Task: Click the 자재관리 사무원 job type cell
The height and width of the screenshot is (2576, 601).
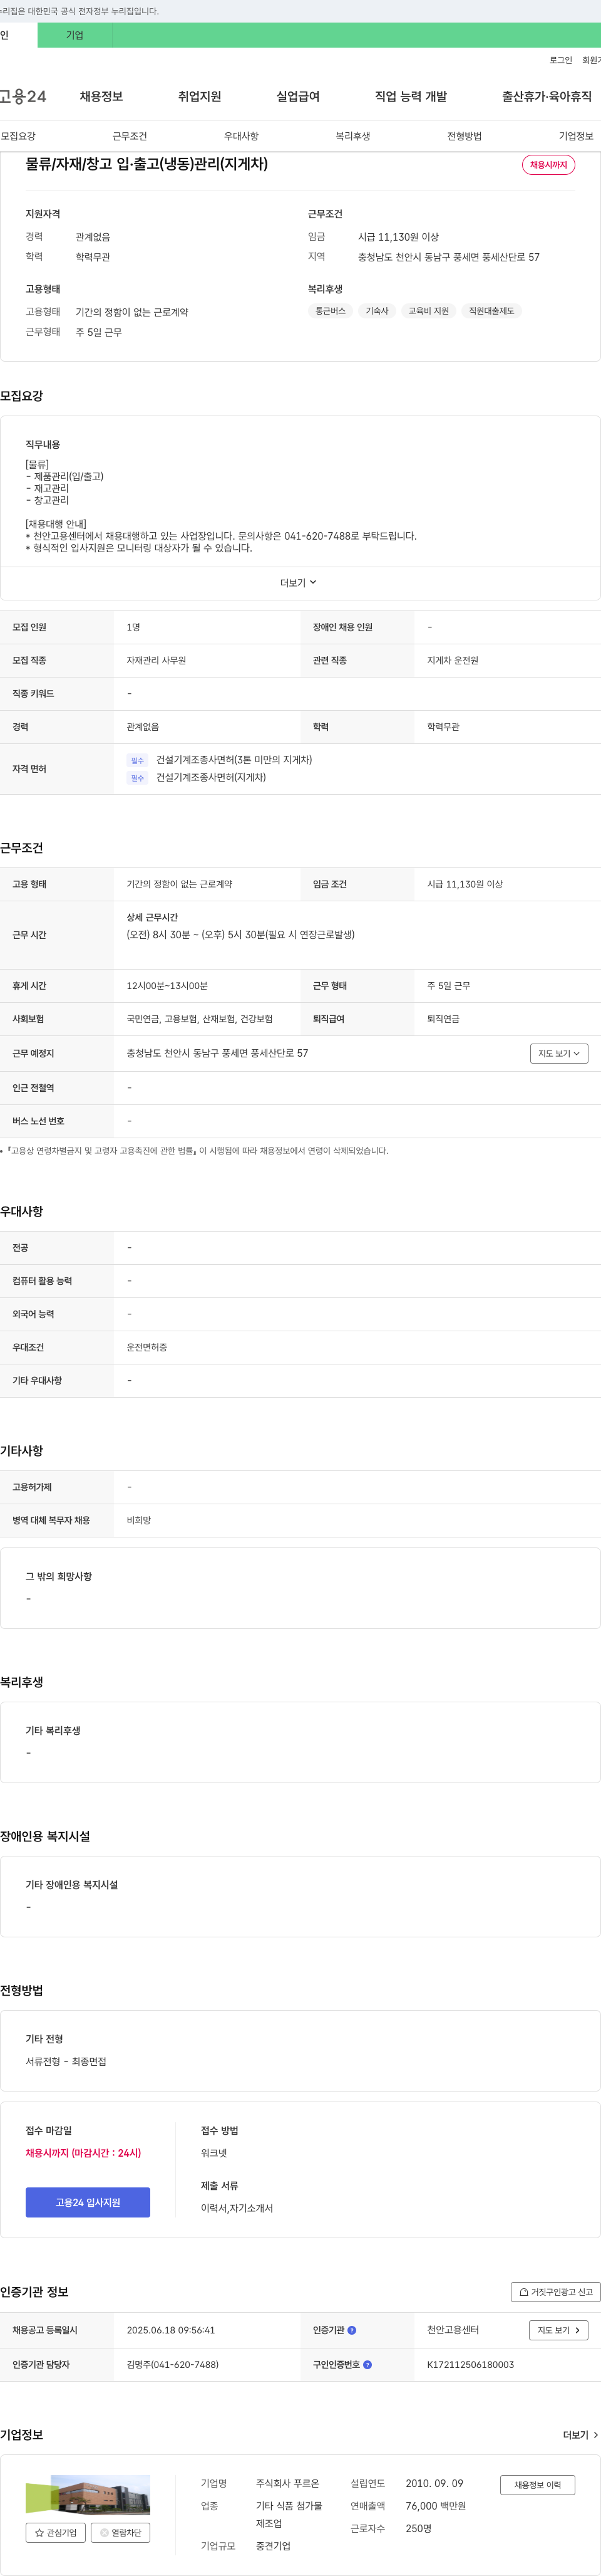Action: 156,660
